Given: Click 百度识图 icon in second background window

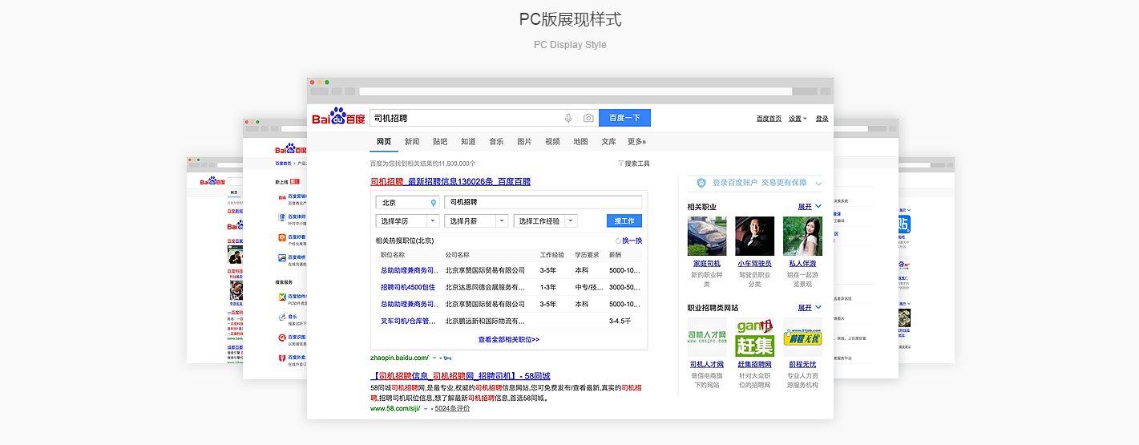Looking at the screenshot, I should [x=282, y=338].
